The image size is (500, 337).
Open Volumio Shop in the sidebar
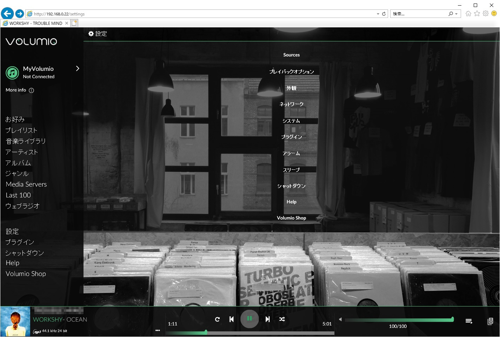[x=26, y=274]
